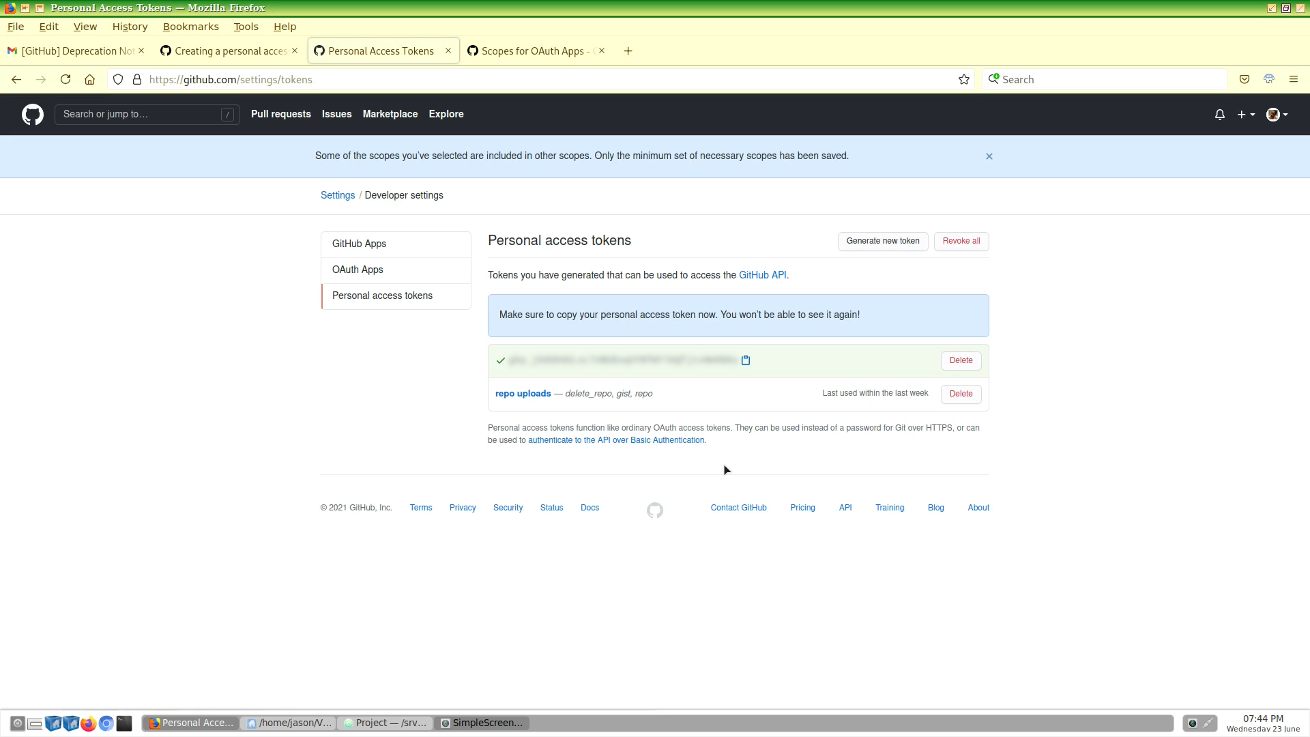Open Contact GitHub footer link
This screenshot has width=1310, height=737.
738,508
